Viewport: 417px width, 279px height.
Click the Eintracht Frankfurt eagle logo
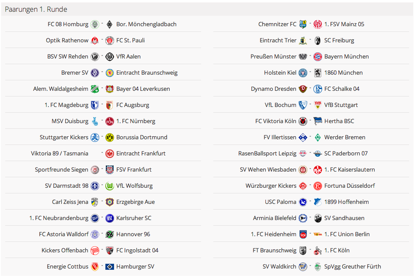coord(110,153)
